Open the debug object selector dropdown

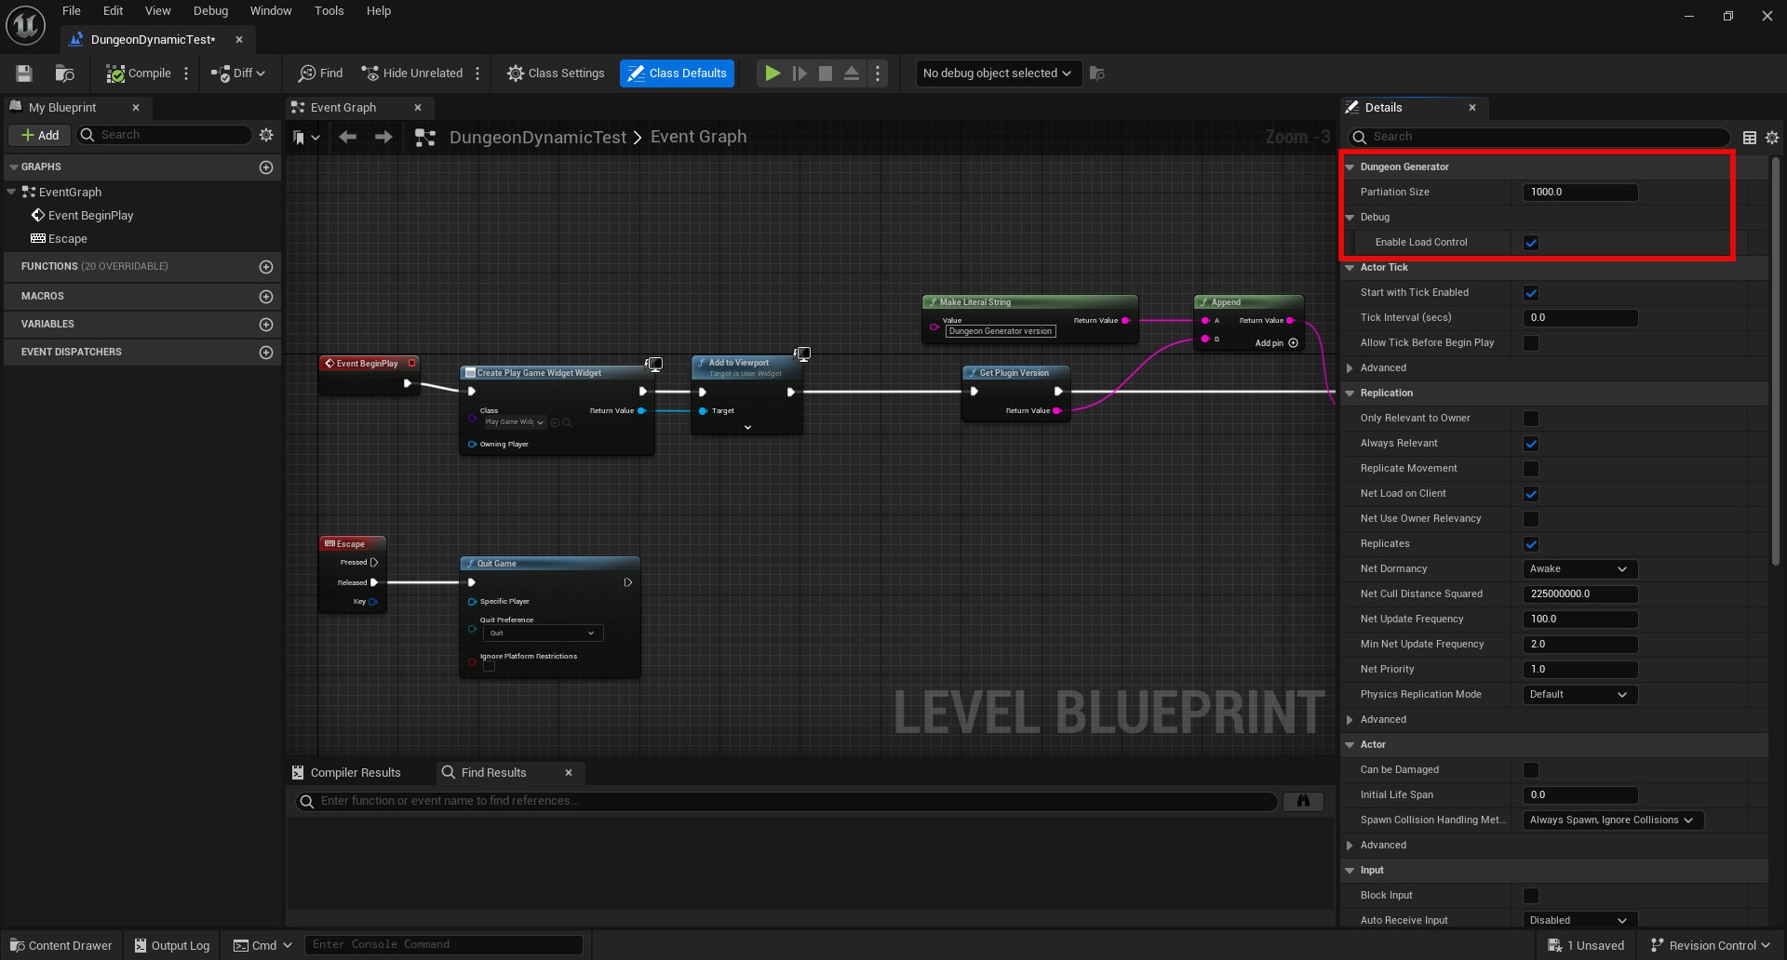pyautogui.click(x=998, y=73)
